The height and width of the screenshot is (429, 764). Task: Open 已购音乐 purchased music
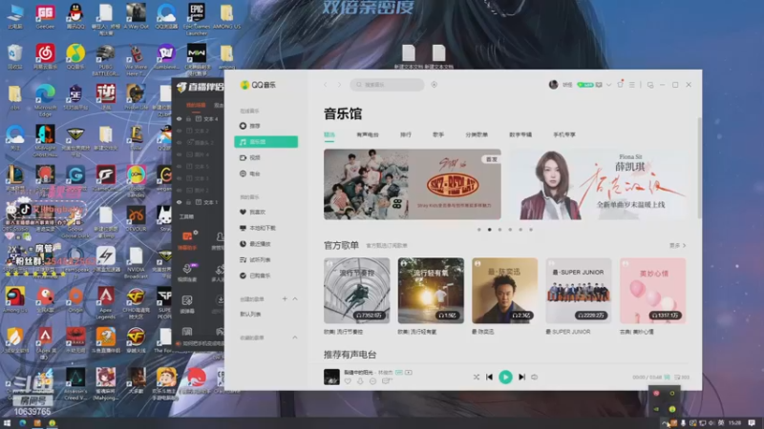(x=266, y=276)
